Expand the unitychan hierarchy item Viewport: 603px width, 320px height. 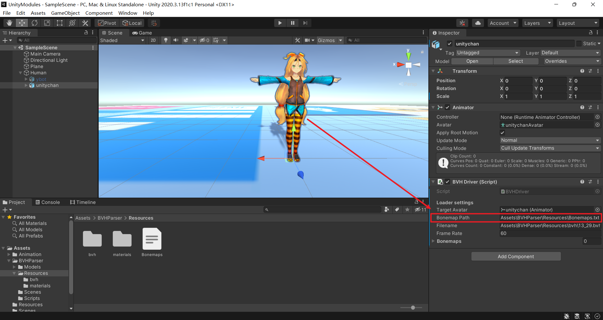26,85
